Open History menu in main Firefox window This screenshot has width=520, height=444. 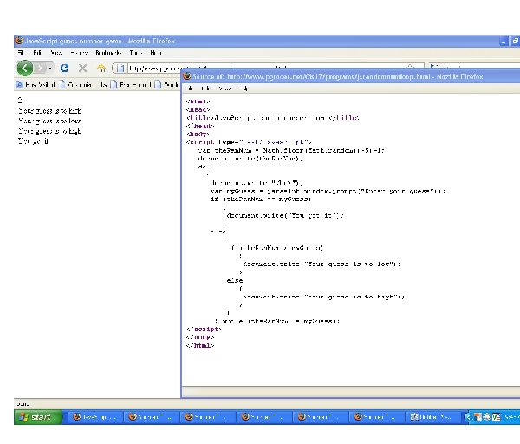click(79, 52)
